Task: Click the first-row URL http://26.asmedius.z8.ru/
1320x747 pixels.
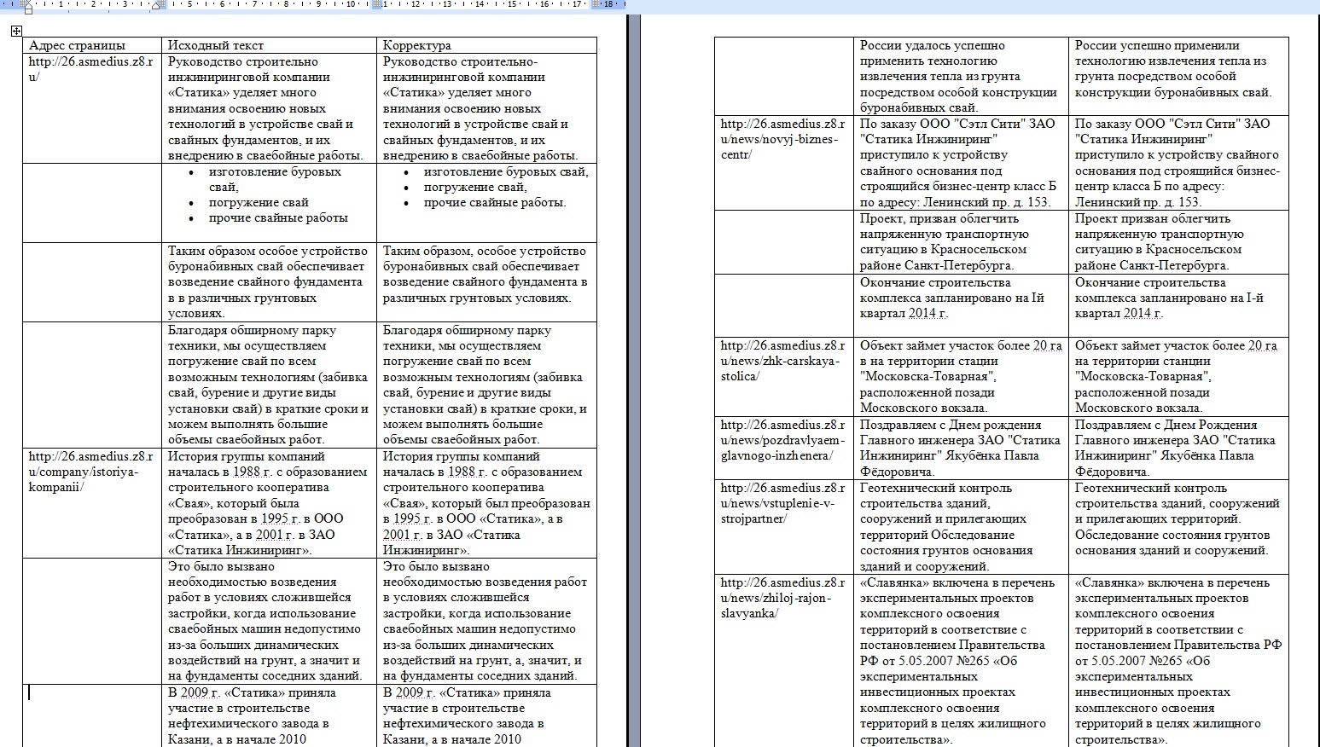Action: [x=91, y=69]
